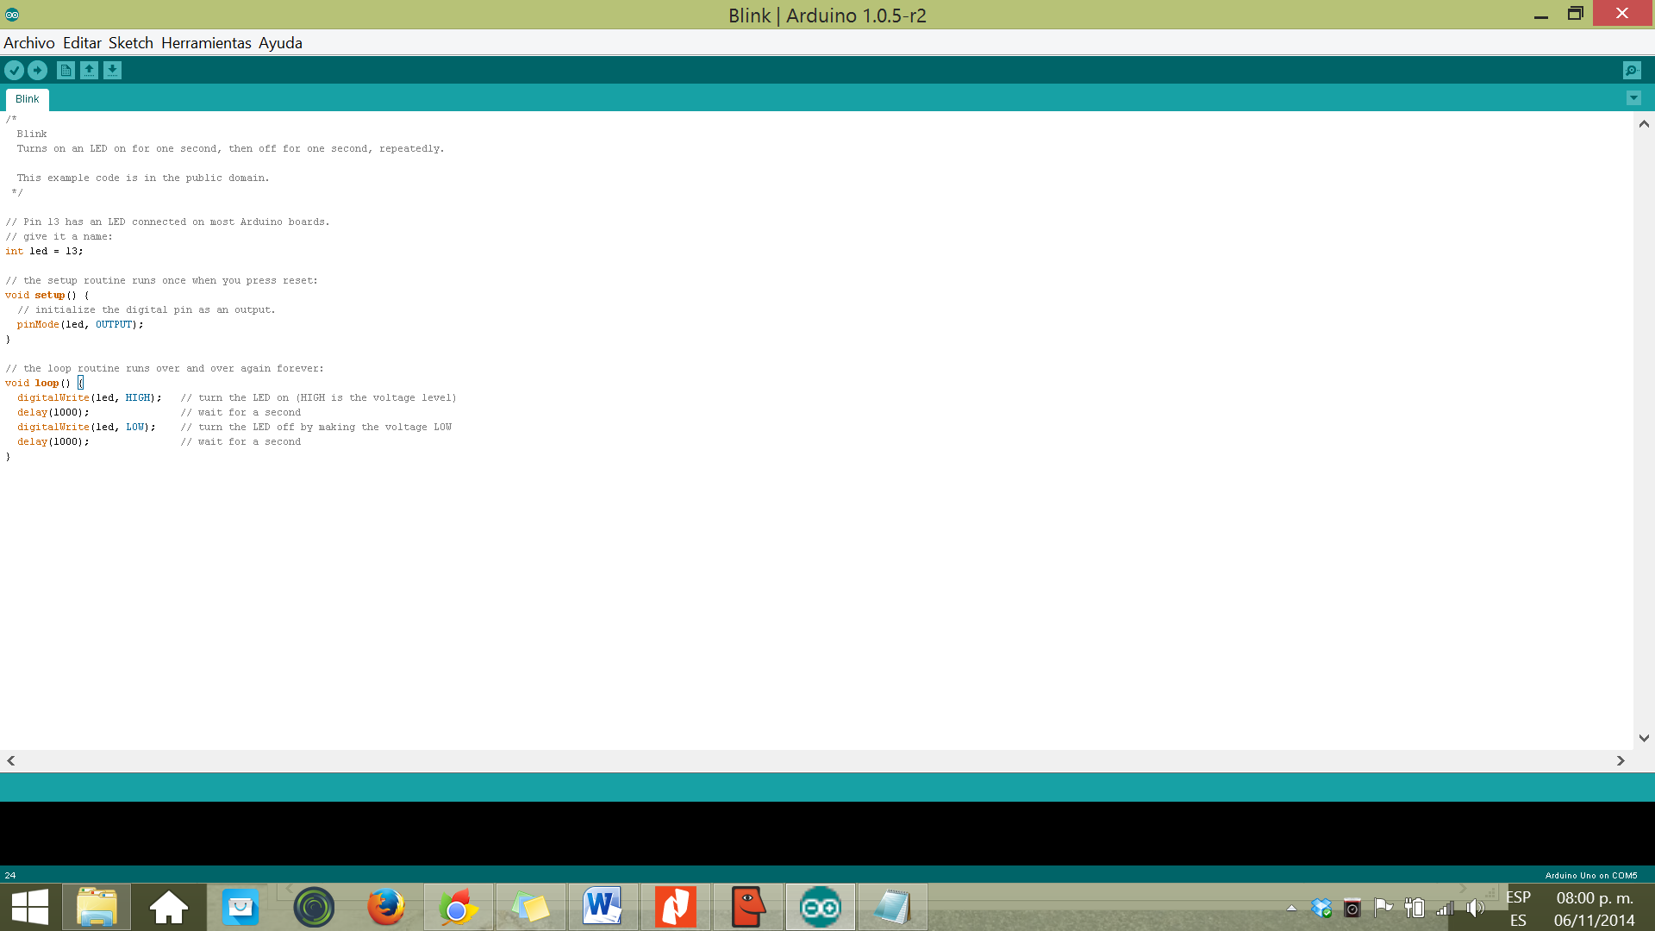Click the Save sketch down-arrow icon
Image resolution: width=1655 pixels, height=931 pixels.
click(112, 71)
